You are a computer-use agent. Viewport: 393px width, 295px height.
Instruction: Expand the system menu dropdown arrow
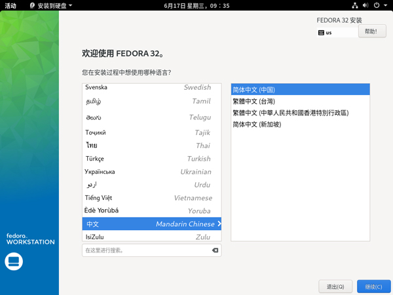(385, 5)
